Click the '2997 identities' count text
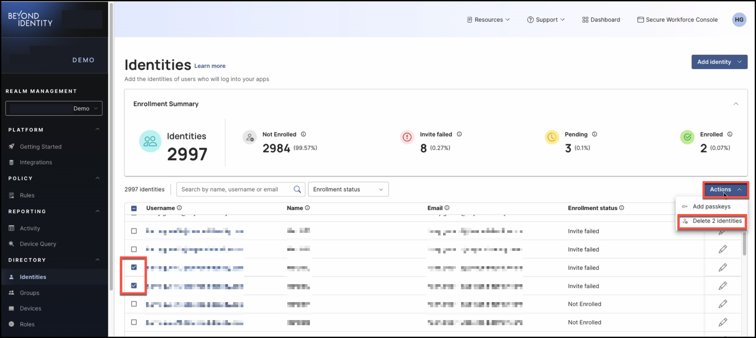This screenshot has width=756, height=338. [x=144, y=189]
